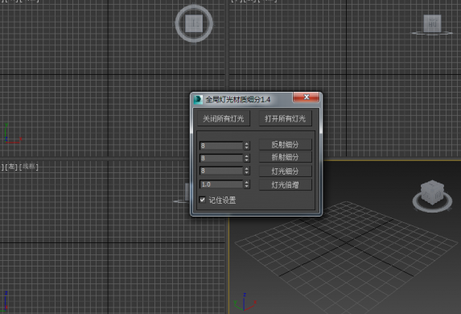Select the 1.0 field beside 灯光倍增
Screen dimensions: 461x314
221,184
